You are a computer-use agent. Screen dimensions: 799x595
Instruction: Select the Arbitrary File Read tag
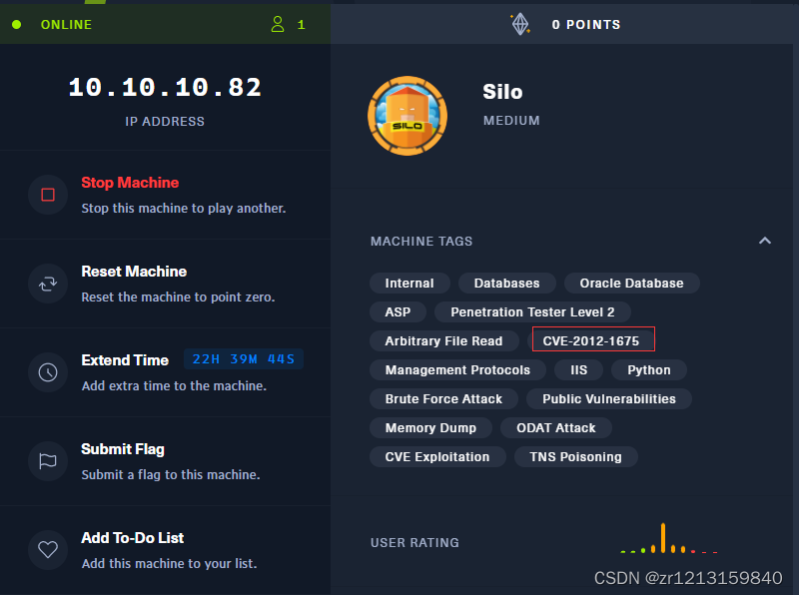point(443,340)
